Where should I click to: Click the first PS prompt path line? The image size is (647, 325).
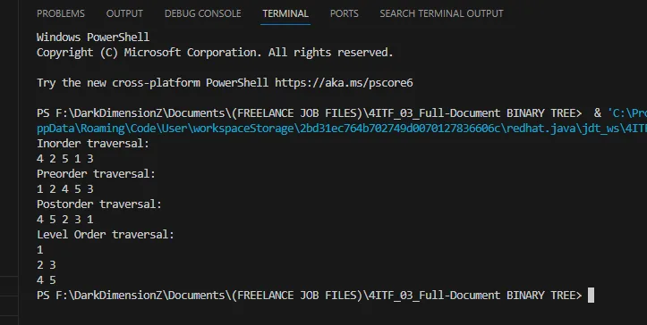(x=309, y=113)
